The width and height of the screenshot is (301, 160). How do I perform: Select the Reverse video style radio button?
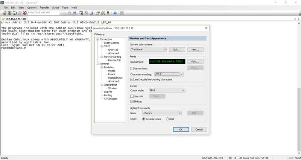(144, 119)
